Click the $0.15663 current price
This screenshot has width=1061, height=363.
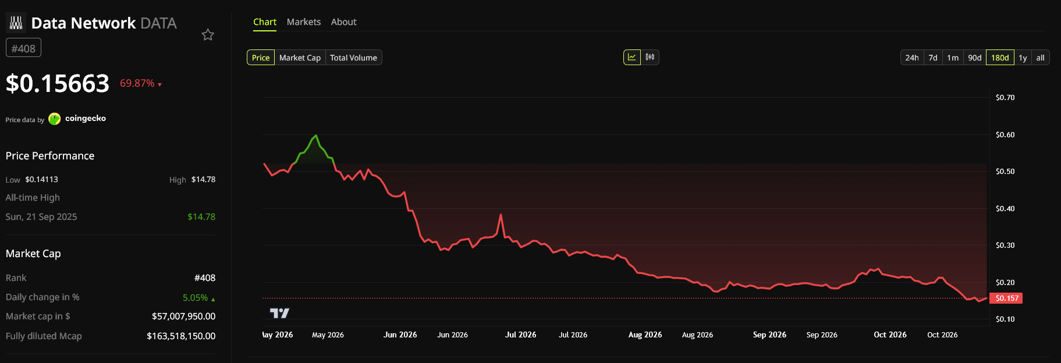(58, 84)
